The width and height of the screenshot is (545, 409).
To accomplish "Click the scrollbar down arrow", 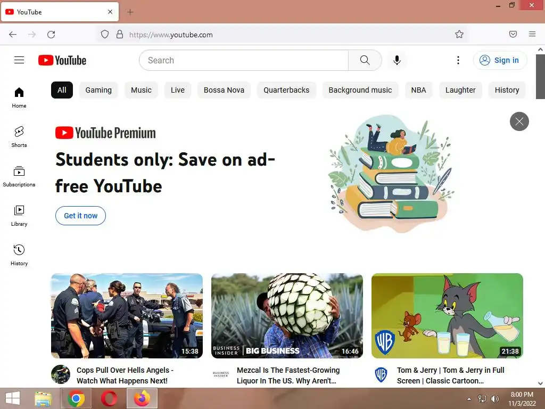I will (x=540, y=383).
